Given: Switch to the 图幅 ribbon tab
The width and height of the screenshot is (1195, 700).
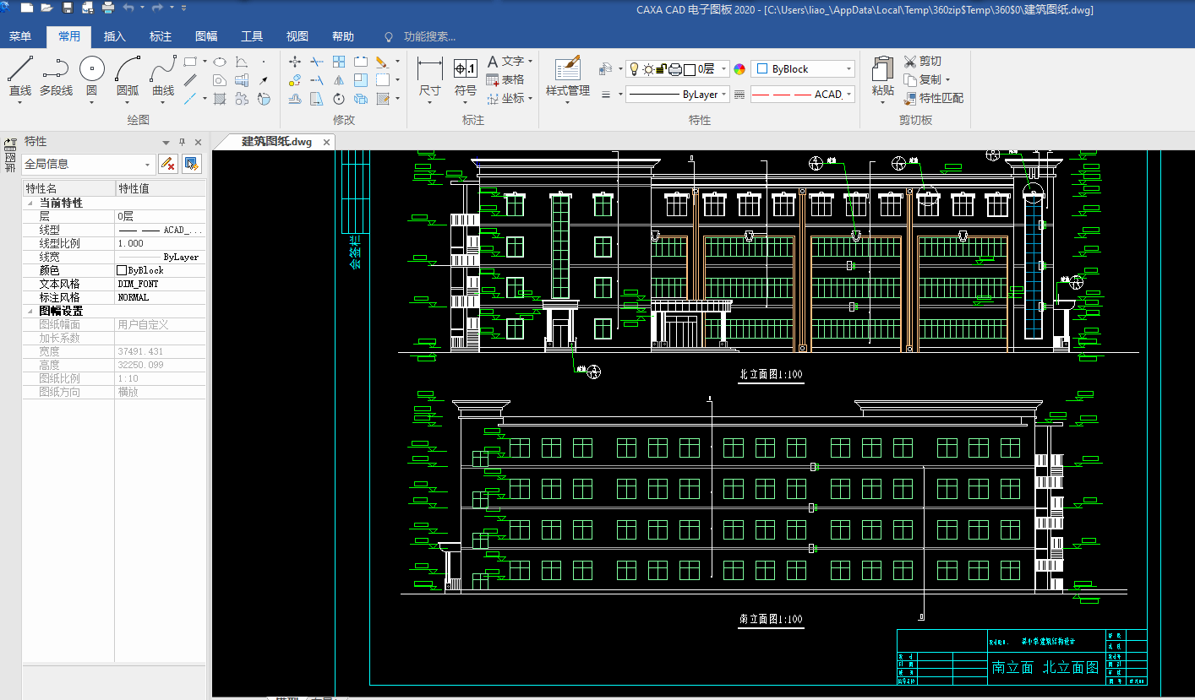Looking at the screenshot, I should coord(206,36).
